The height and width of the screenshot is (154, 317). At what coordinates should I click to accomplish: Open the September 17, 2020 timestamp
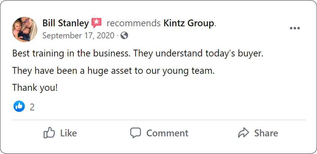(78, 36)
